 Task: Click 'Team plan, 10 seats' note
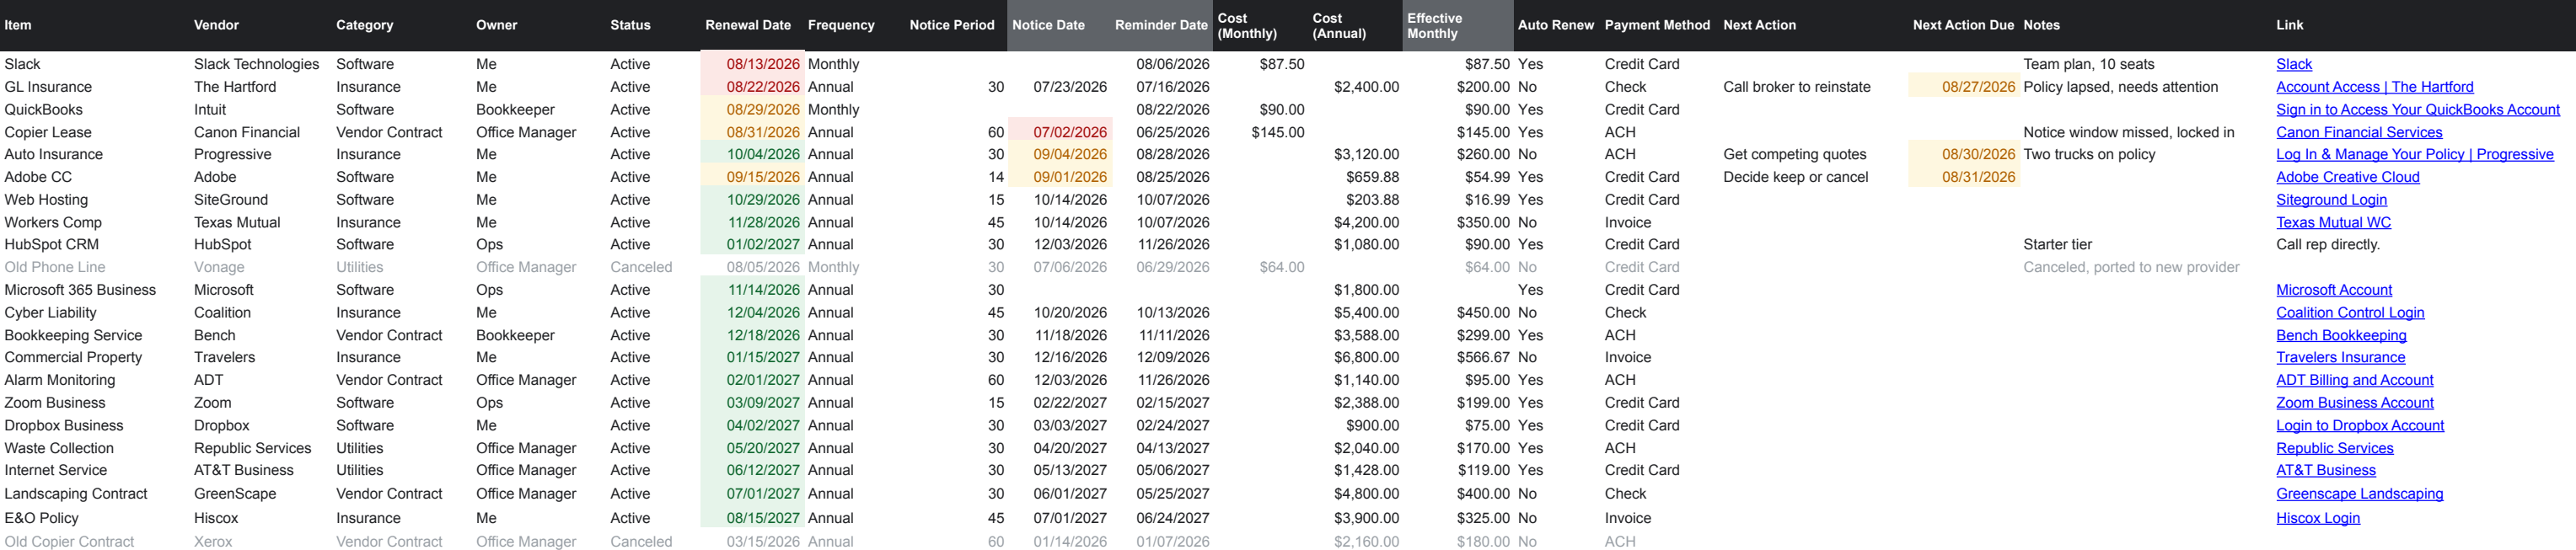click(x=2088, y=64)
